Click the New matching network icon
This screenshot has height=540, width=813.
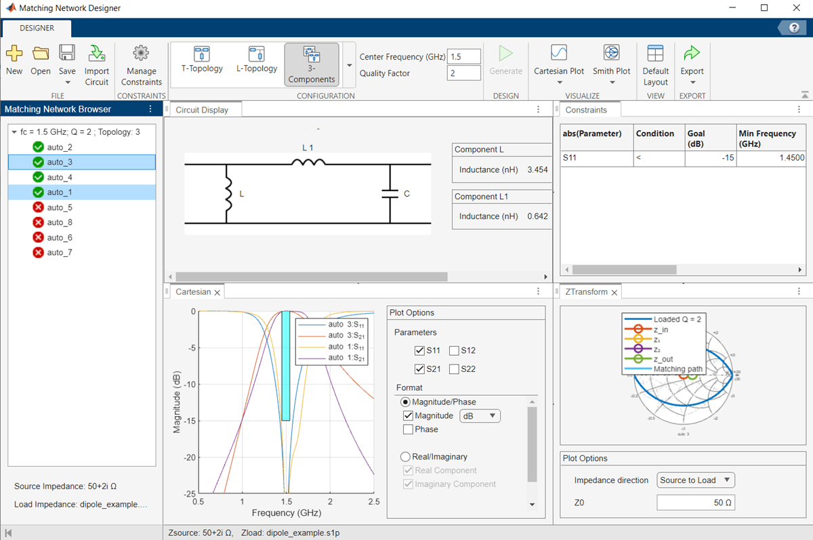(14, 54)
